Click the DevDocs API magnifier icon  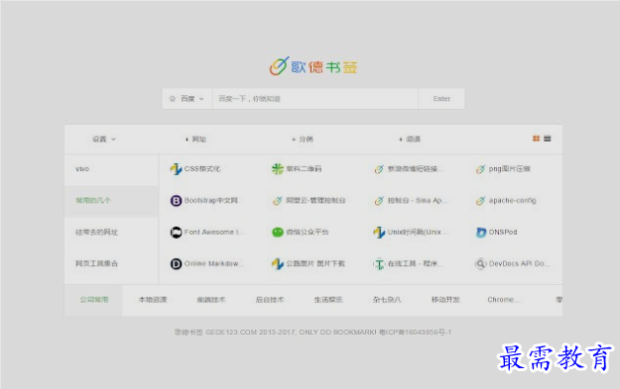(480, 263)
